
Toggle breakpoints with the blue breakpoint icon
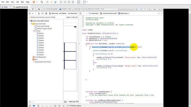pyautogui.click(x=34, y=106)
